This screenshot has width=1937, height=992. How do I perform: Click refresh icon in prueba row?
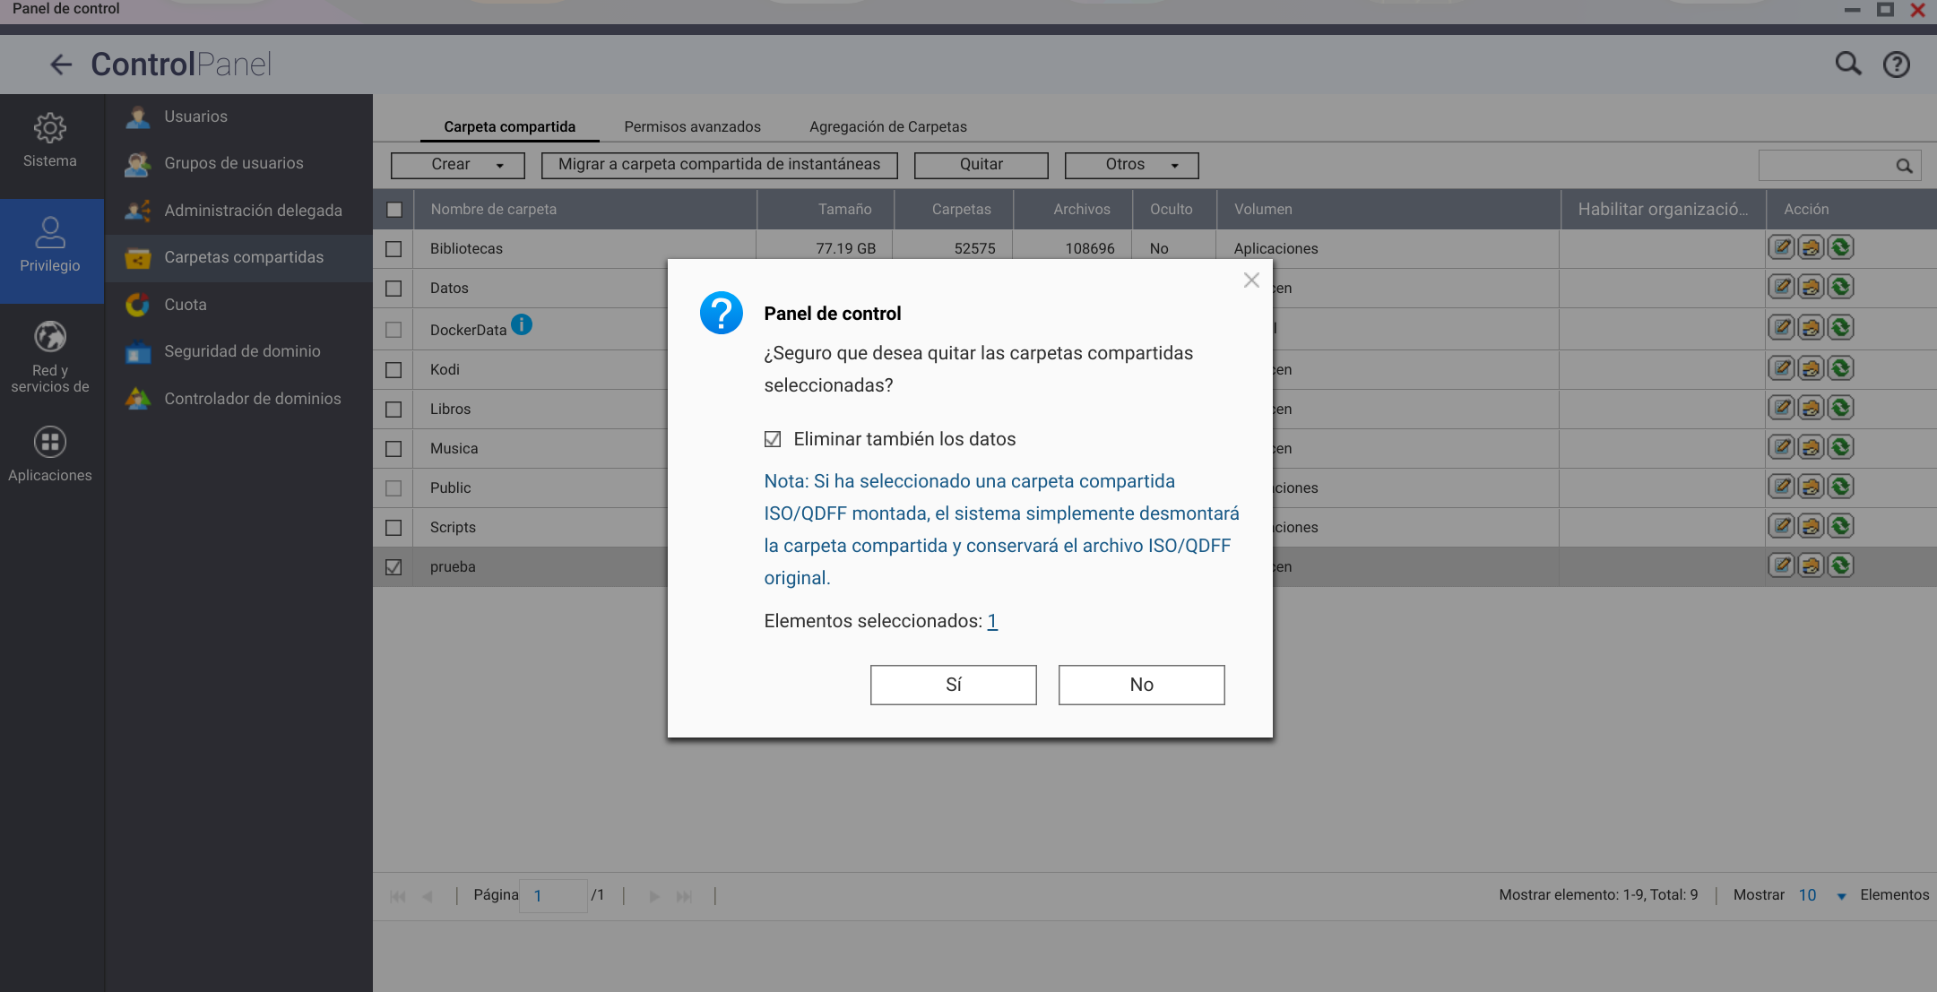tap(1840, 565)
